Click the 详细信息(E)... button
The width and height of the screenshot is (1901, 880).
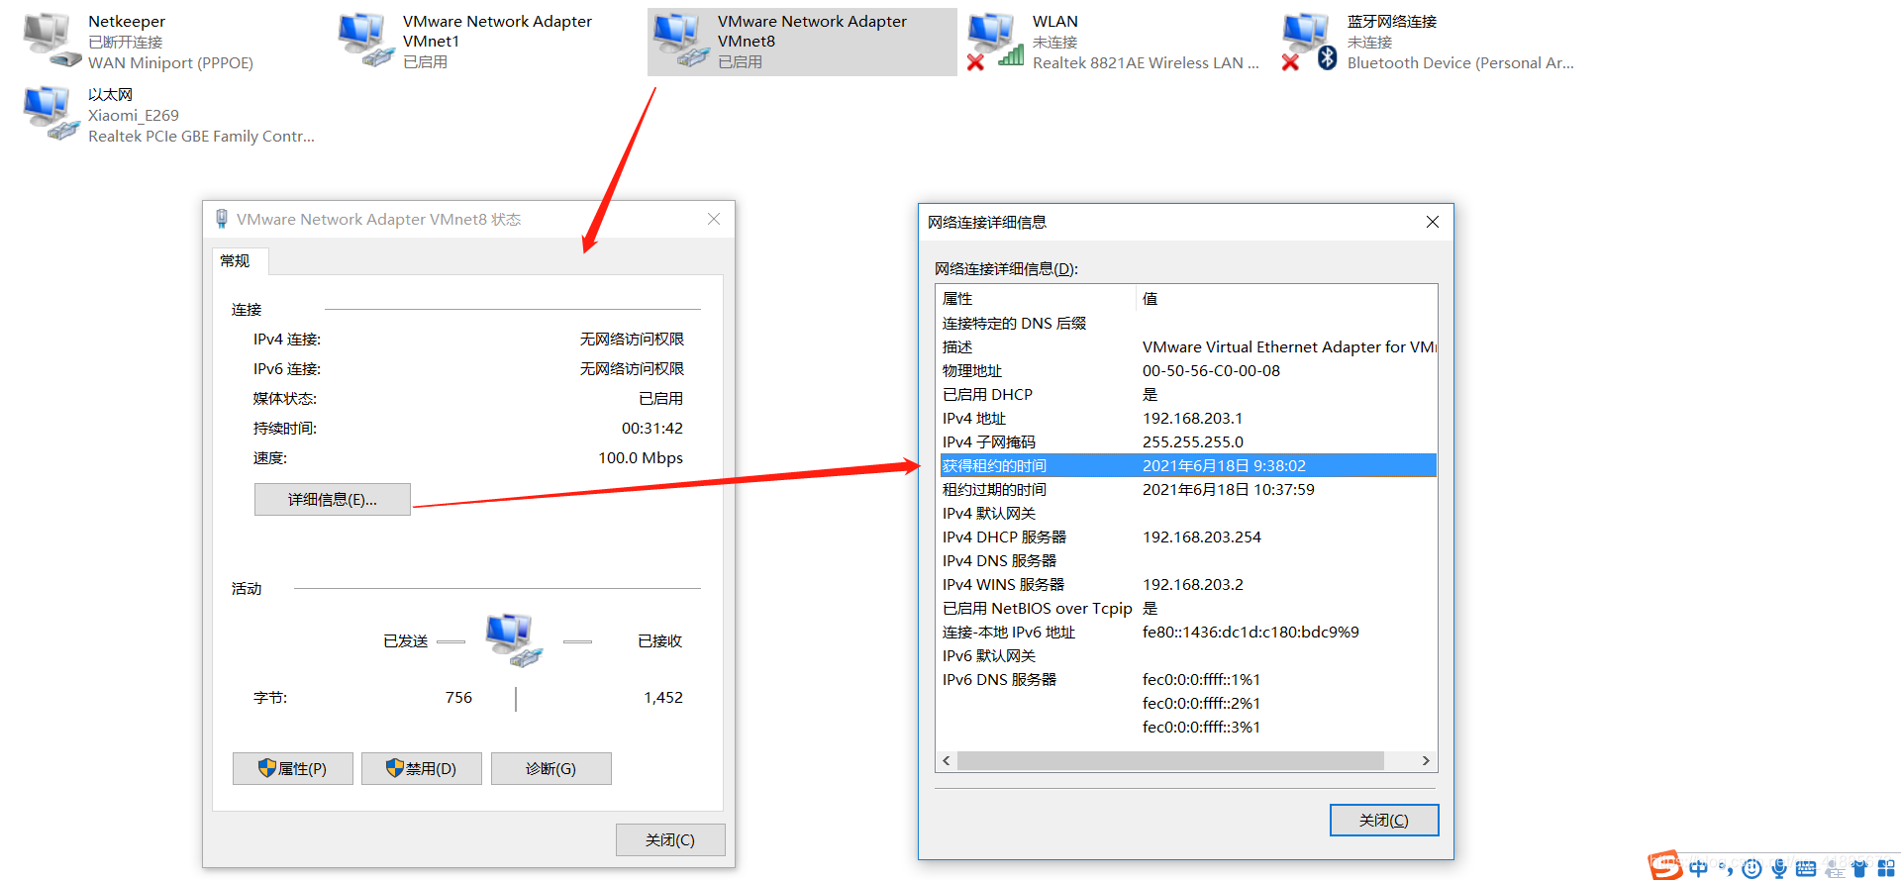(x=333, y=500)
